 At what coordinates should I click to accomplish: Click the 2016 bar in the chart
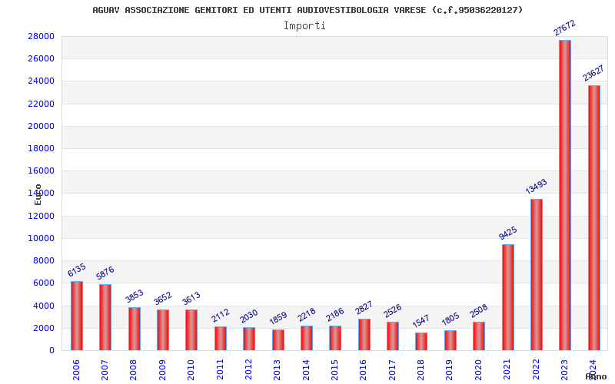pyautogui.click(x=364, y=335)
